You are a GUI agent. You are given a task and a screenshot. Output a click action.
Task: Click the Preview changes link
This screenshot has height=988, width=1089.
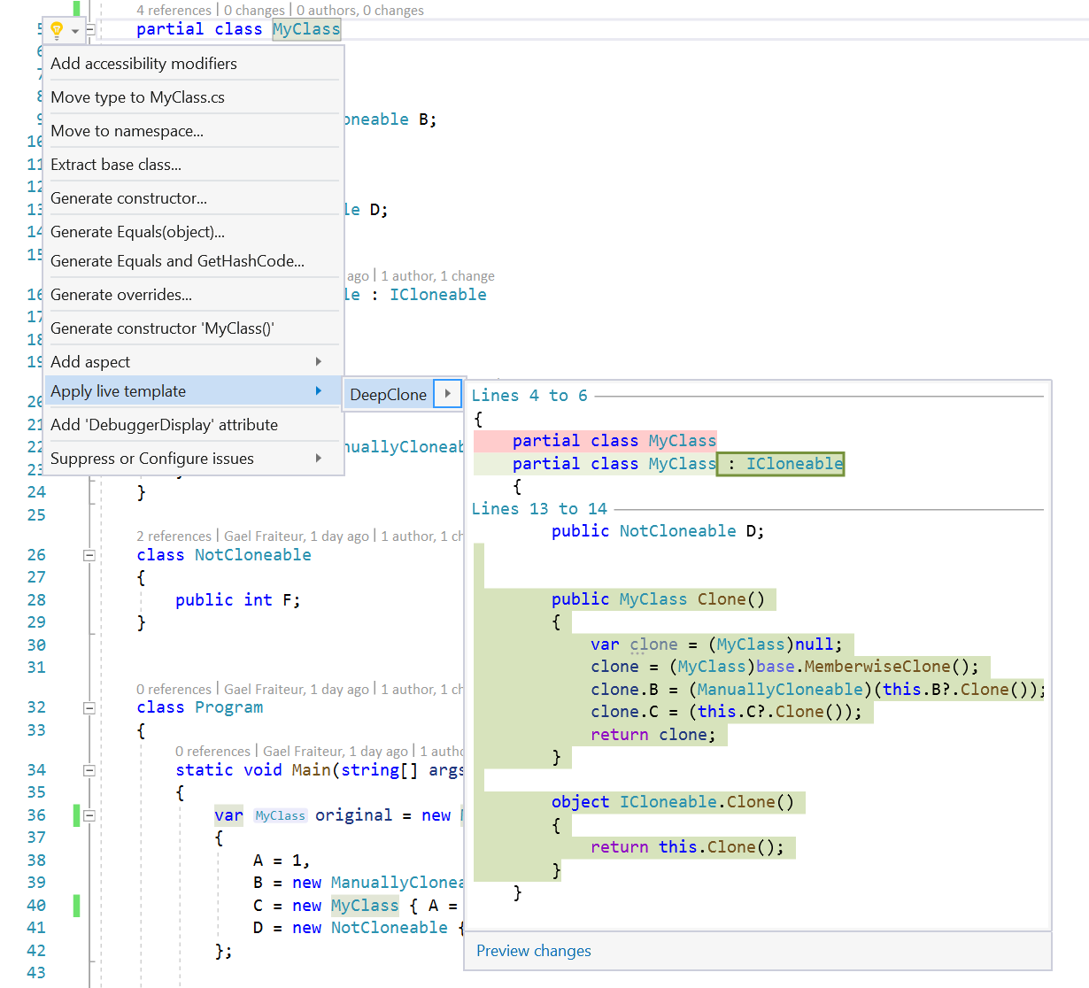pos(533,951)
